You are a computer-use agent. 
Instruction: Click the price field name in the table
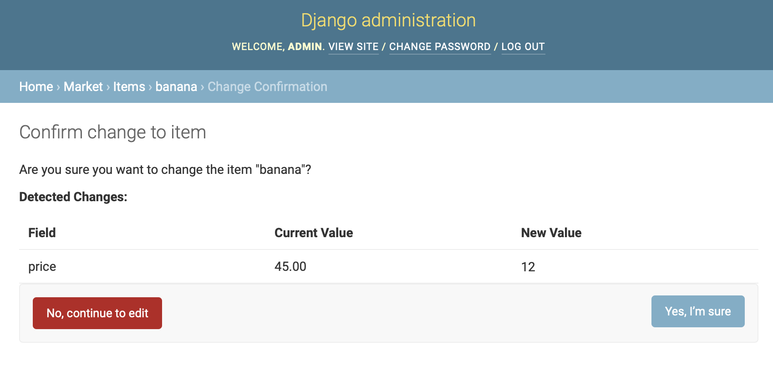coord(41,266)
